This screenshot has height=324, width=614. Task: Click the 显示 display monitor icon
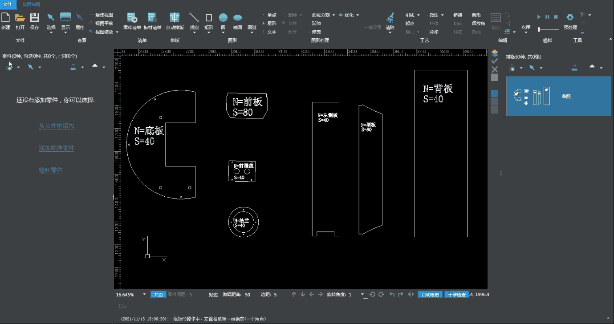[65, 17]
